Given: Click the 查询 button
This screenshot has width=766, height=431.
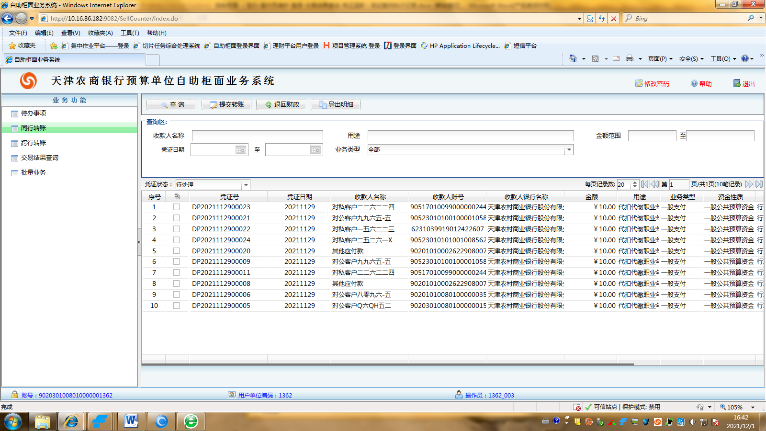Looking at the screenshot, I should click(x=172, y=104).
